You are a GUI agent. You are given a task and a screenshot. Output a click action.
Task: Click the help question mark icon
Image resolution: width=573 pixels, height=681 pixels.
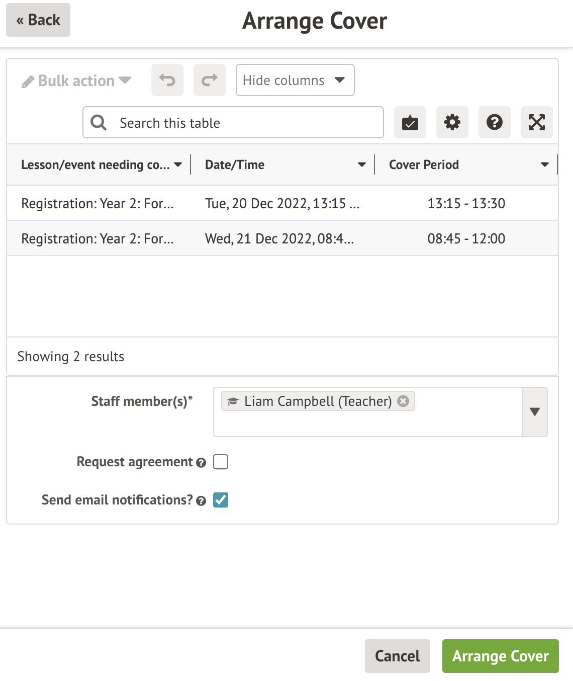[494, 122]
